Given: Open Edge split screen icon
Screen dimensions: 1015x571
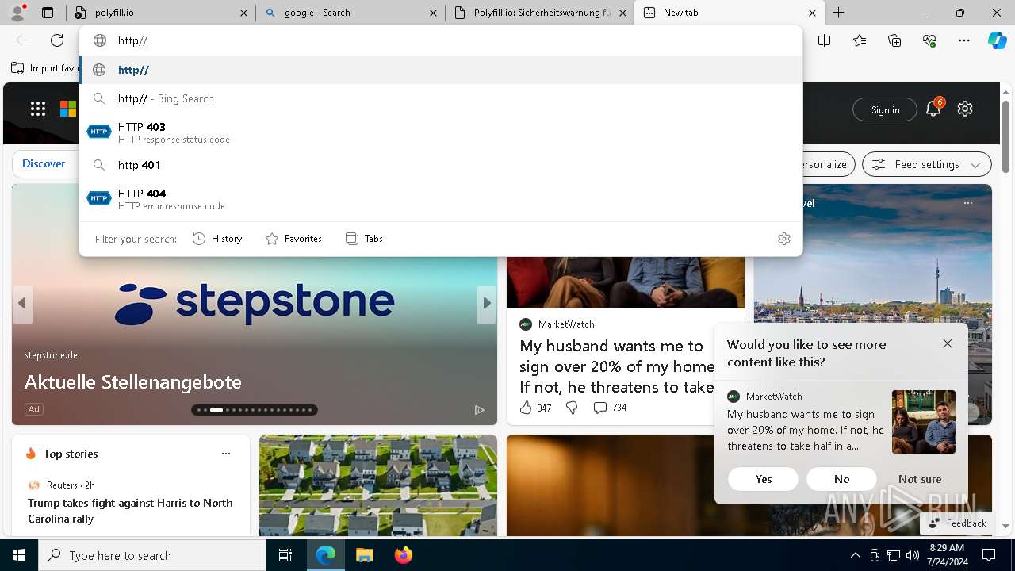Looking at the screenshot, I should tap(824, 40).
